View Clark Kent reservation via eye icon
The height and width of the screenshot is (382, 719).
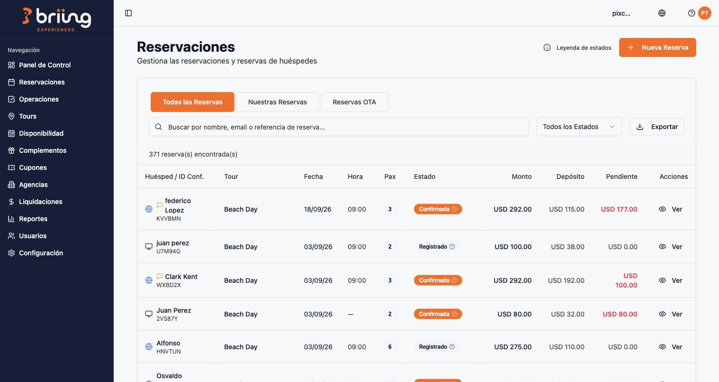point(662,280)
